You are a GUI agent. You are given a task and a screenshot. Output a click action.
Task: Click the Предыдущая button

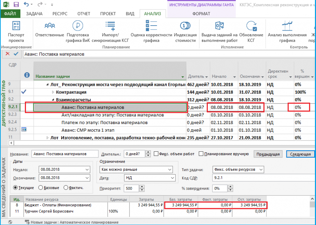[x=268, y=154]
